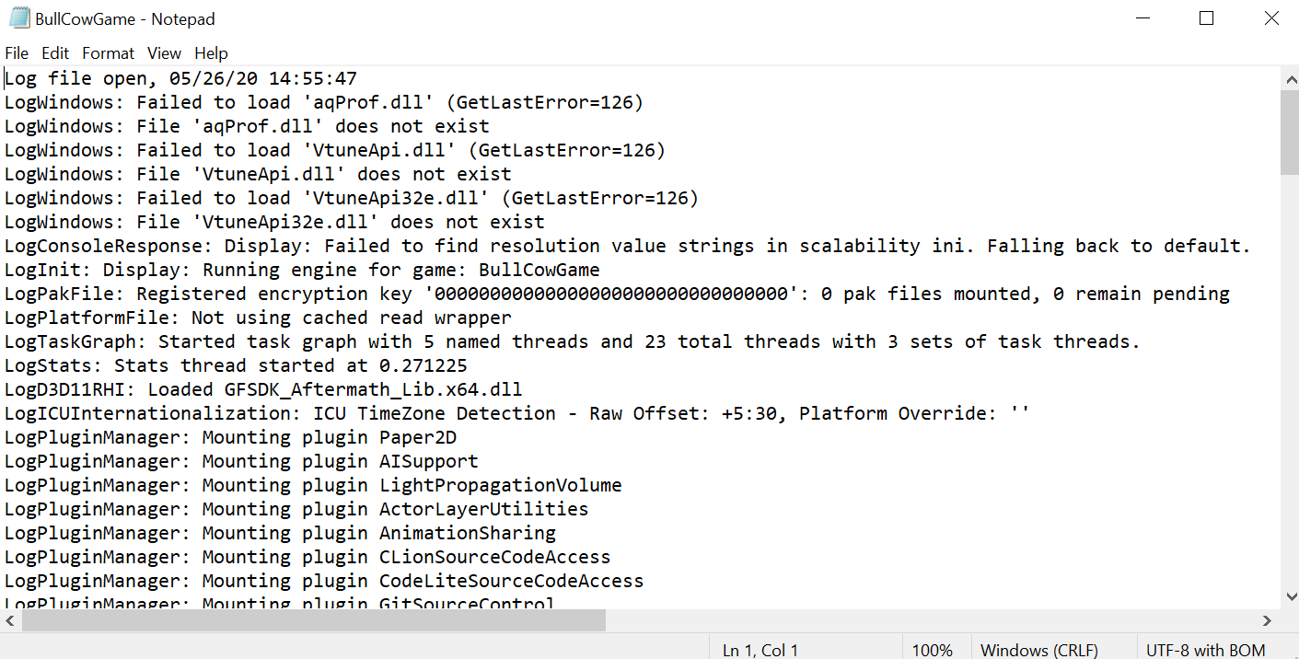Click the 100% zoom level in status bar
This screenshot has height=659, width=1299.
tap(933, 650)
